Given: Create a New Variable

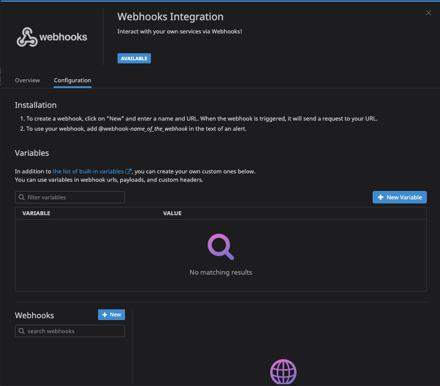Looking at the screenshot, I should tap(400, 197).
